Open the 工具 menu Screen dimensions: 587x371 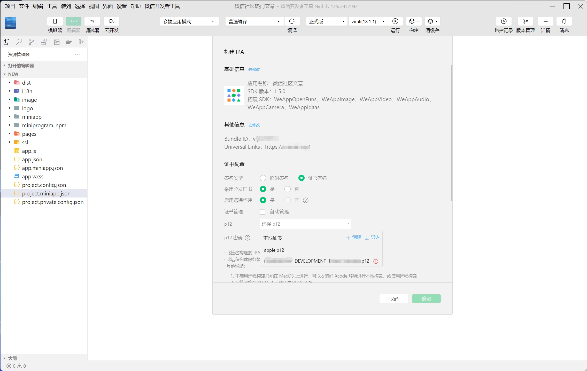(52, 6)
